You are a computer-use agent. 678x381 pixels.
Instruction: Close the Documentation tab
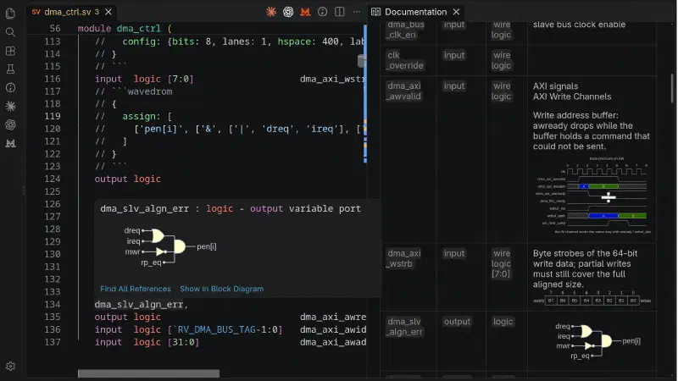[456, 12]
